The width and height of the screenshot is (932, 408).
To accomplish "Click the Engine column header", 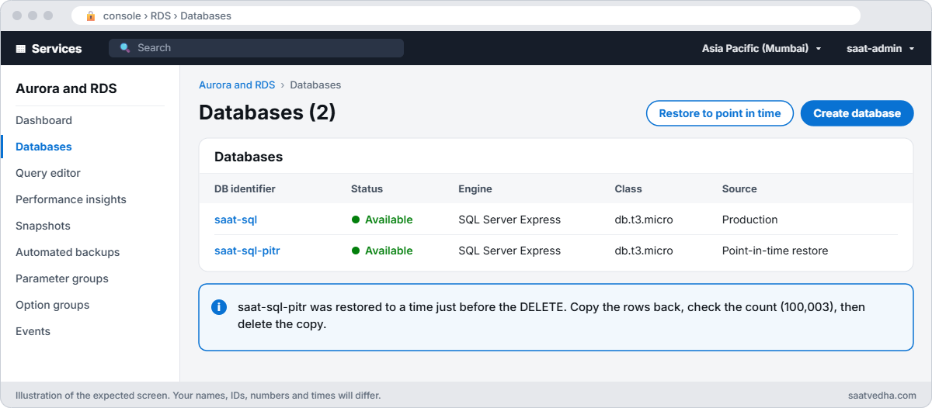I will [475, 188].
